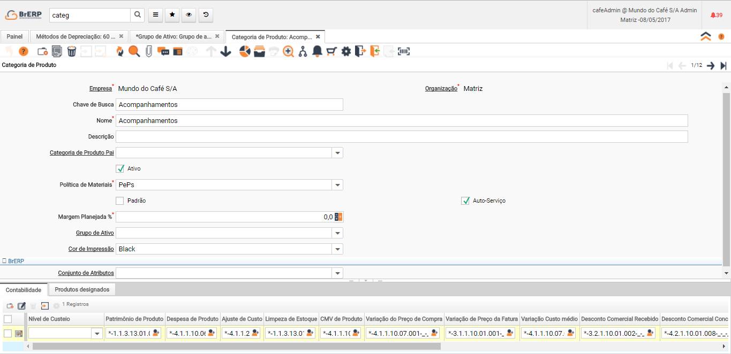Create a new record from the main toolbar

pyautogui.click(x=42, y=51)
